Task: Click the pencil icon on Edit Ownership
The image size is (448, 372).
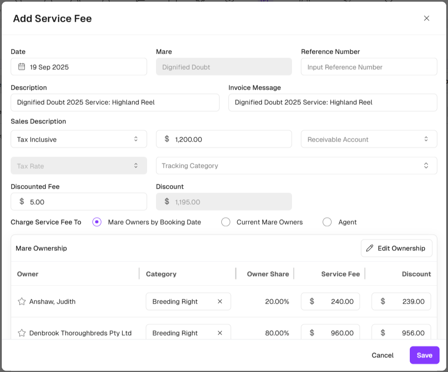Action: coord(369,248)
